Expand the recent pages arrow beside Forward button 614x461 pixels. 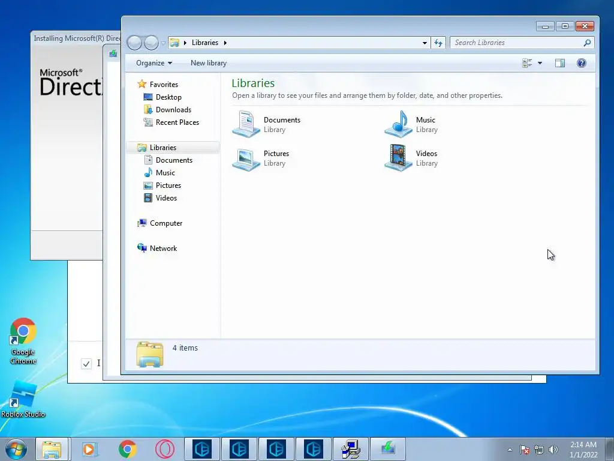(x=163, y=43)
